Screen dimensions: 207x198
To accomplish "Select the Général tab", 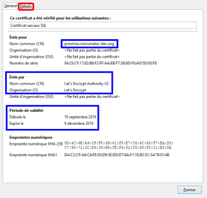I will tap(10, 6).
